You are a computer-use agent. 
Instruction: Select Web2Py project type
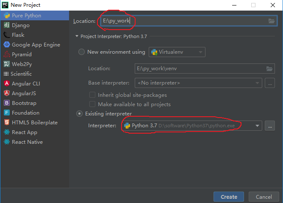[x=35, y=64]
